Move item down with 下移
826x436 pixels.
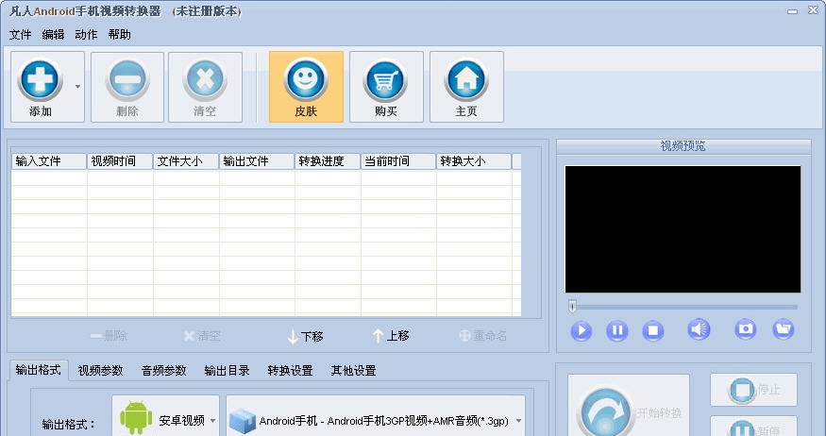(x=306, y=336)
